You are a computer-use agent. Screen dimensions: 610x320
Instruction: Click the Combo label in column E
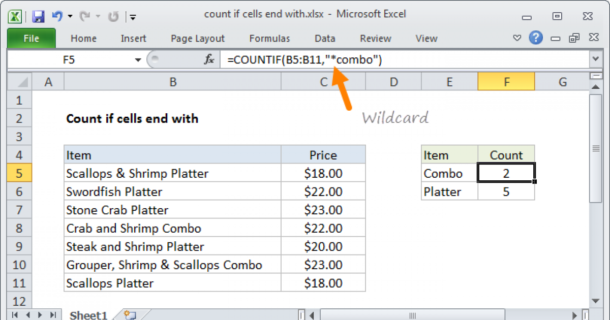coord(449,173)
